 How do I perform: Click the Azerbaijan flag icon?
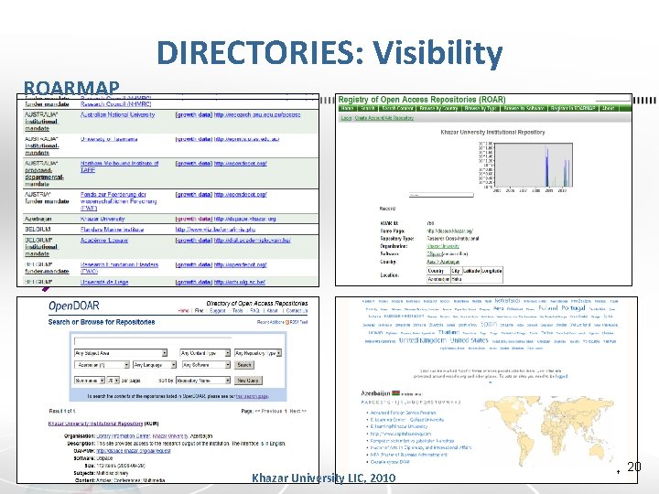[x=395, y=393]
